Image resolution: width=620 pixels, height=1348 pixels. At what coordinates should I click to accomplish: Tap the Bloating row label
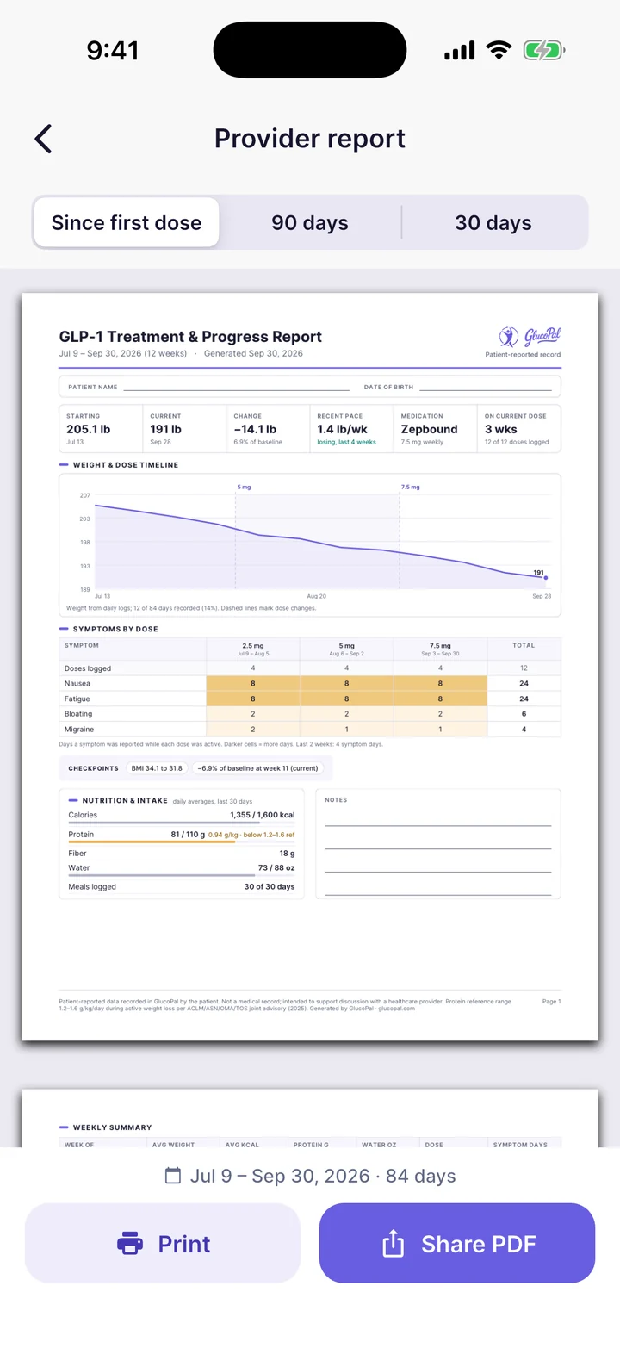pos(78,714)
